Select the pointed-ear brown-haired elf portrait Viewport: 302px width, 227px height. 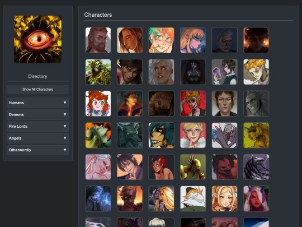[x=224, y=104]
